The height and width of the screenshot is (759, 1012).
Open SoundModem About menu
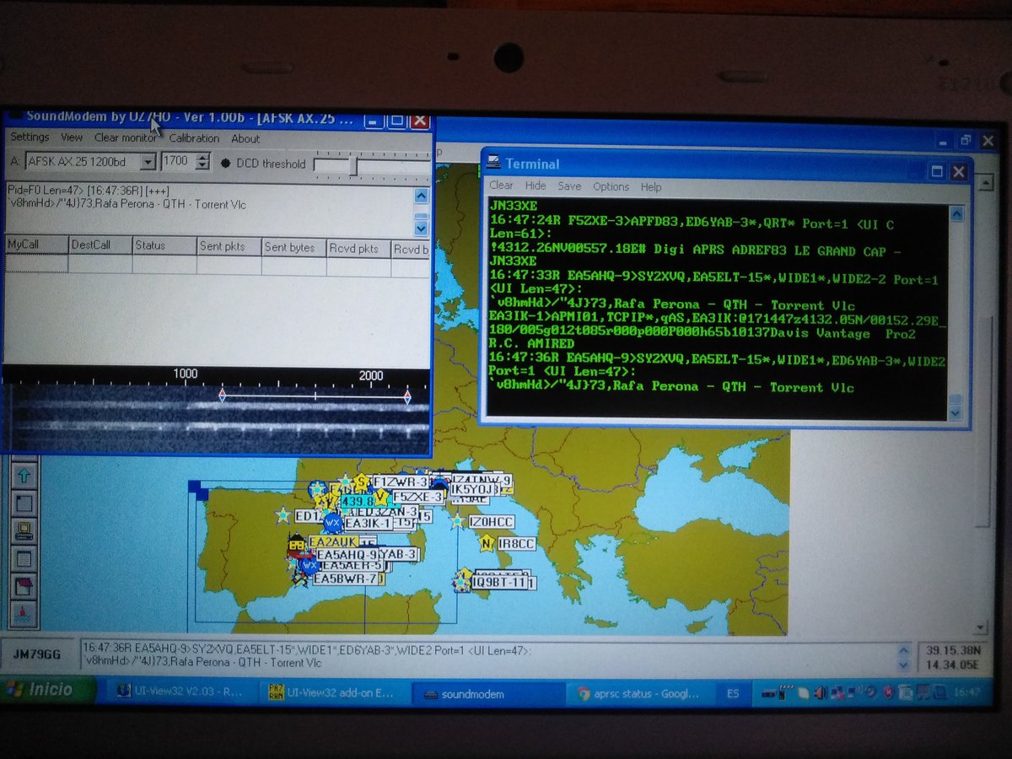(x=245, y=138)
